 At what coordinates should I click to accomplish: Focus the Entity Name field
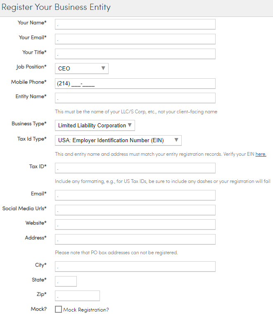click(135, 98)
